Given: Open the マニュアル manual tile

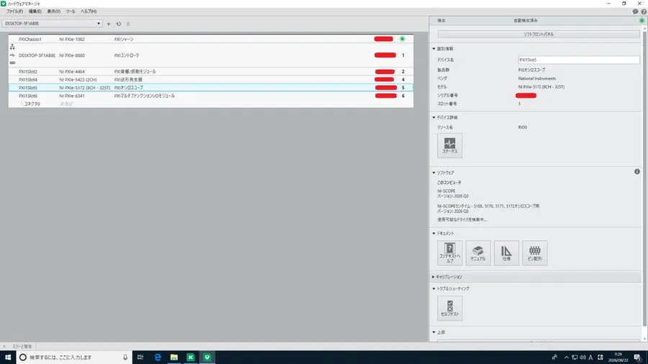Looking at the screenshot, I should (x=478, y=253).
